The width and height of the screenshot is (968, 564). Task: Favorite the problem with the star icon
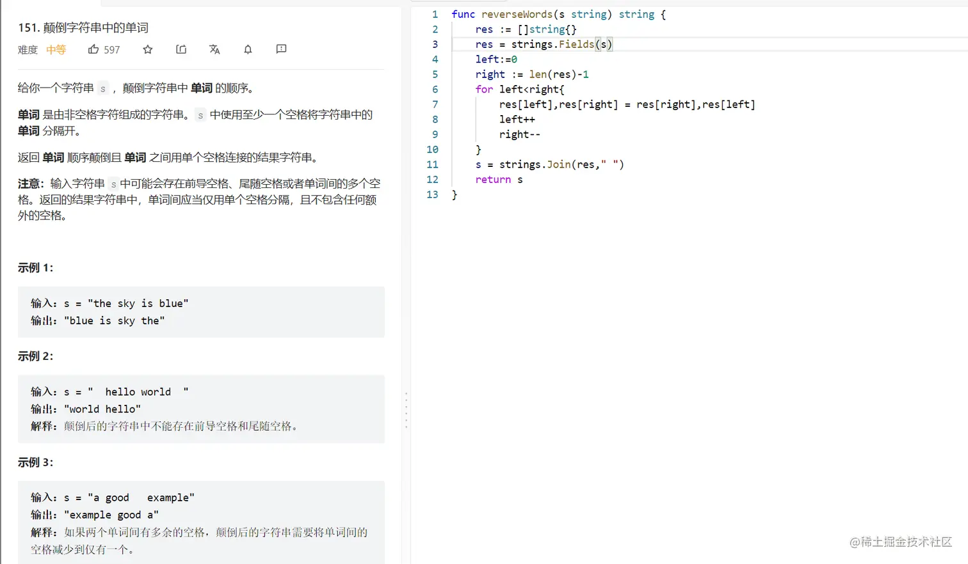(x=148, y=49)
